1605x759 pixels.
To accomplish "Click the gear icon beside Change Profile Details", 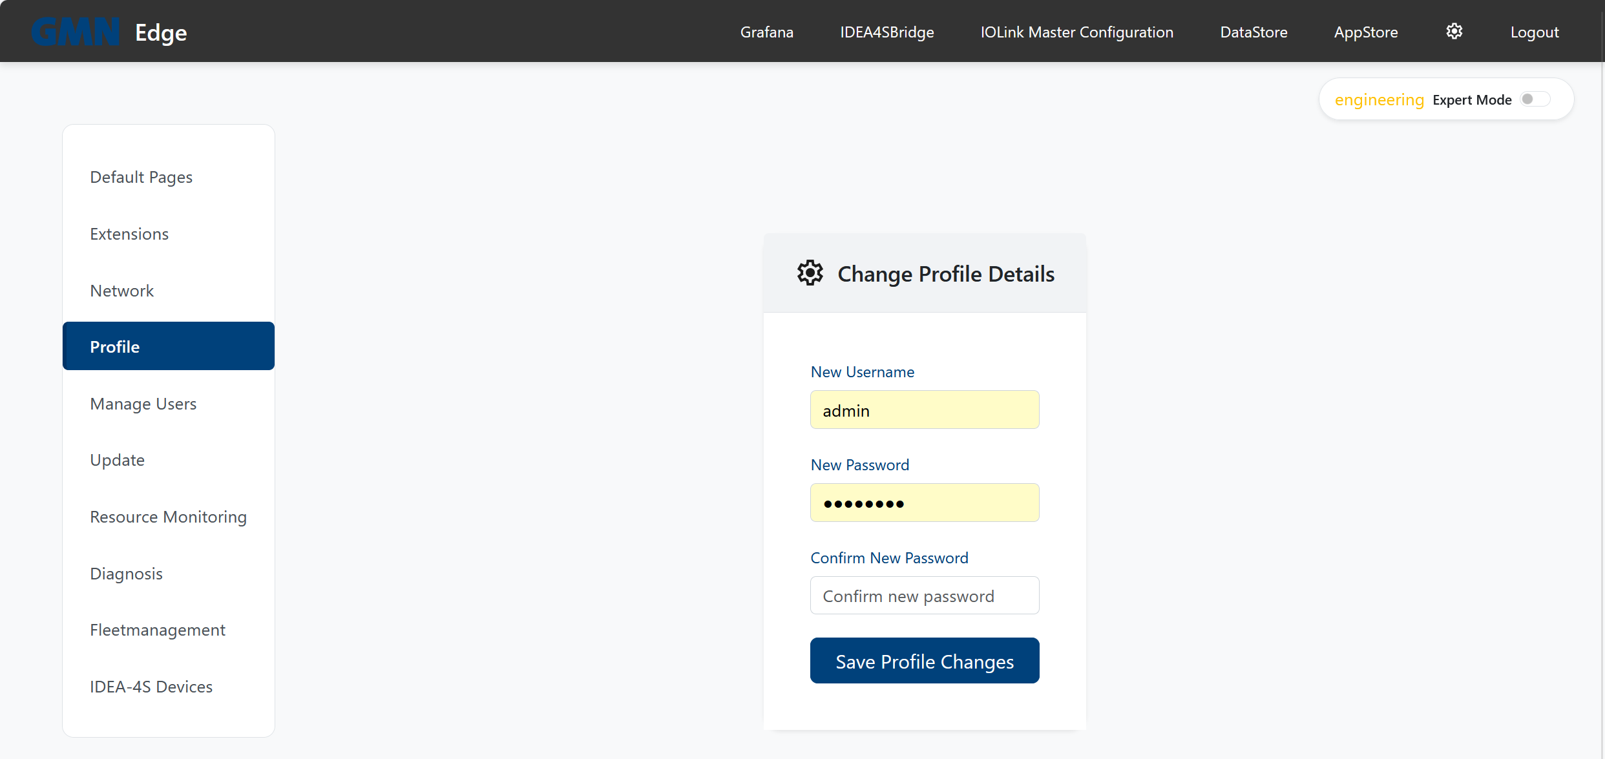I will tap(810, 273).
